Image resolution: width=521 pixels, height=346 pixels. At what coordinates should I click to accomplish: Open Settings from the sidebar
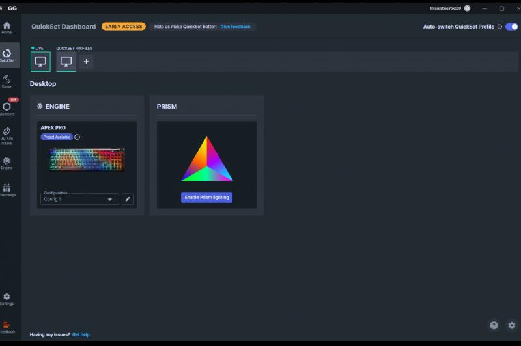[x=7, y=299]
